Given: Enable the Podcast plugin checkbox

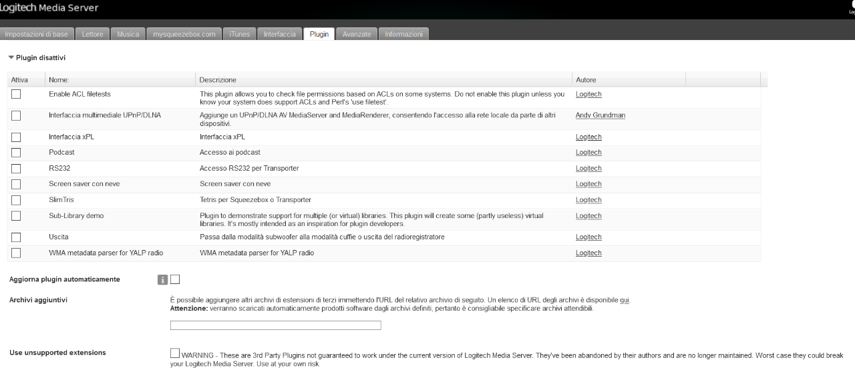Looking at the screenshot, I should (x=16, y=153).
